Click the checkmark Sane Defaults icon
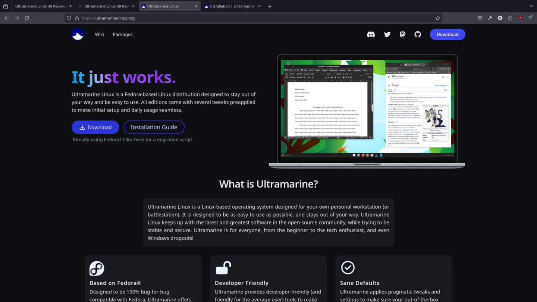This screenshot has width=537, height=302. coord(348,268)
